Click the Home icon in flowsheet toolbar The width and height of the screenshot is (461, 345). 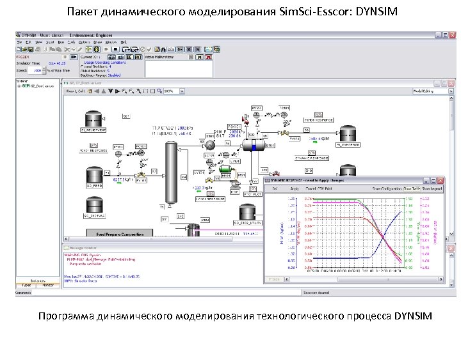[x=90, y=91]
